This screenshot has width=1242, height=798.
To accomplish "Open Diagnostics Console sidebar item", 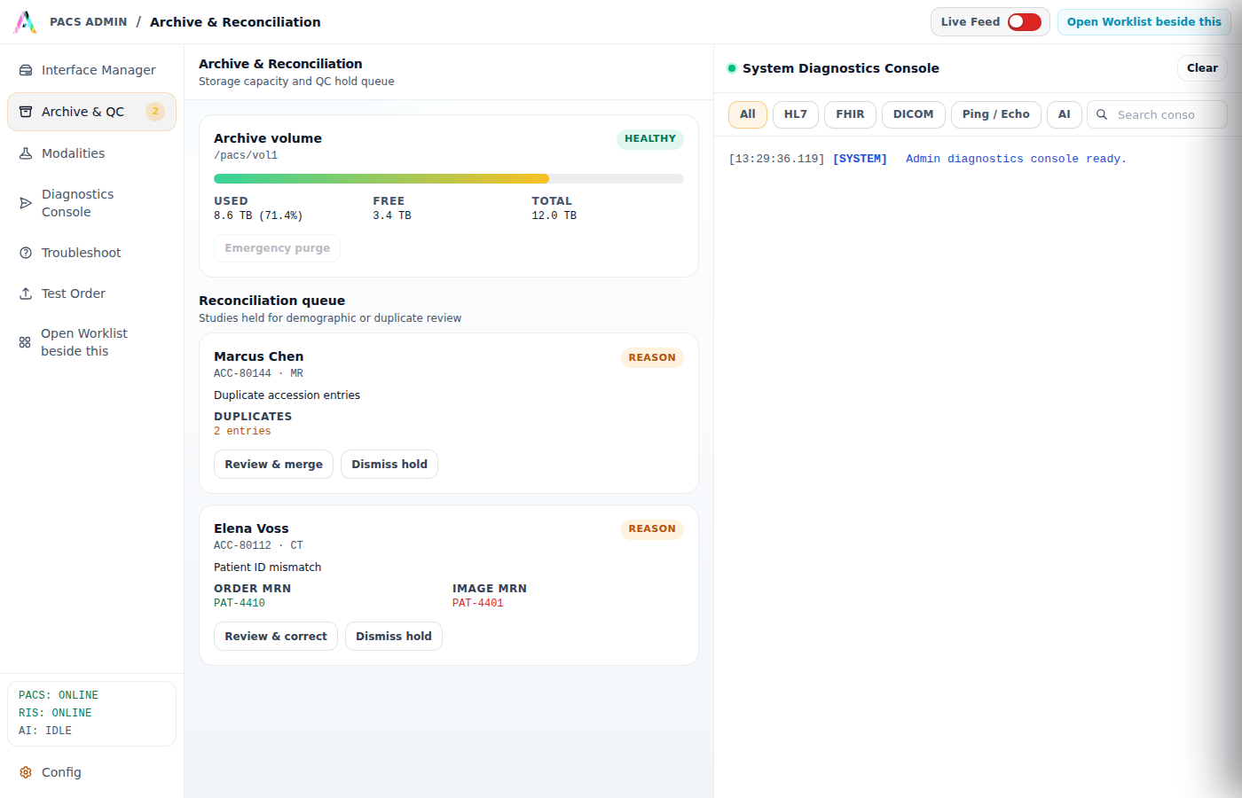I will [x=91, y=203].
